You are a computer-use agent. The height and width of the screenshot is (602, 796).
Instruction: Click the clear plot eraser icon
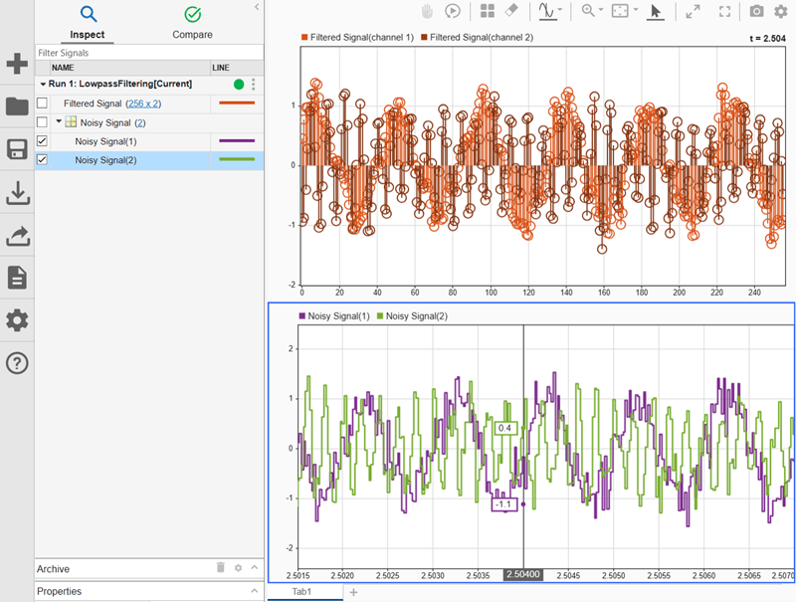[511, 10]
